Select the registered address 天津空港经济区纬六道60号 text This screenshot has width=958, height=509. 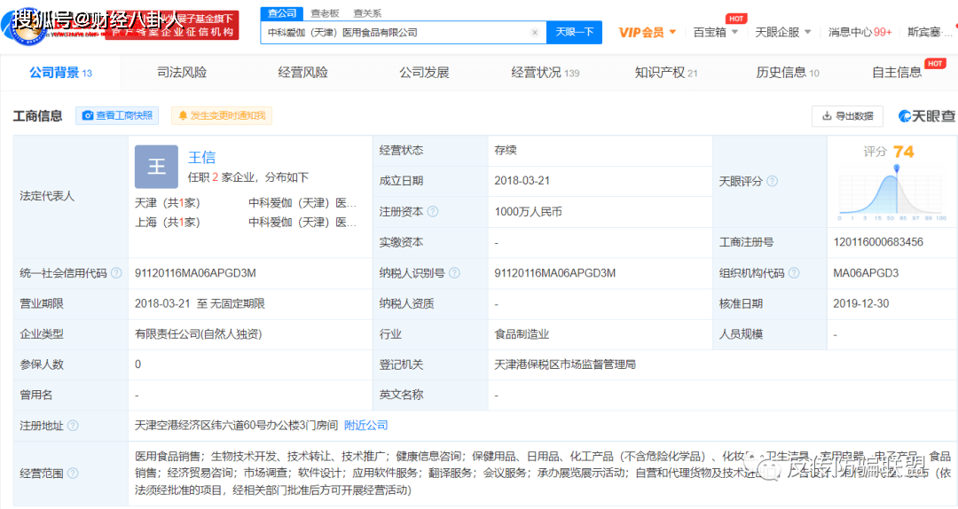[x=236, y=426]
